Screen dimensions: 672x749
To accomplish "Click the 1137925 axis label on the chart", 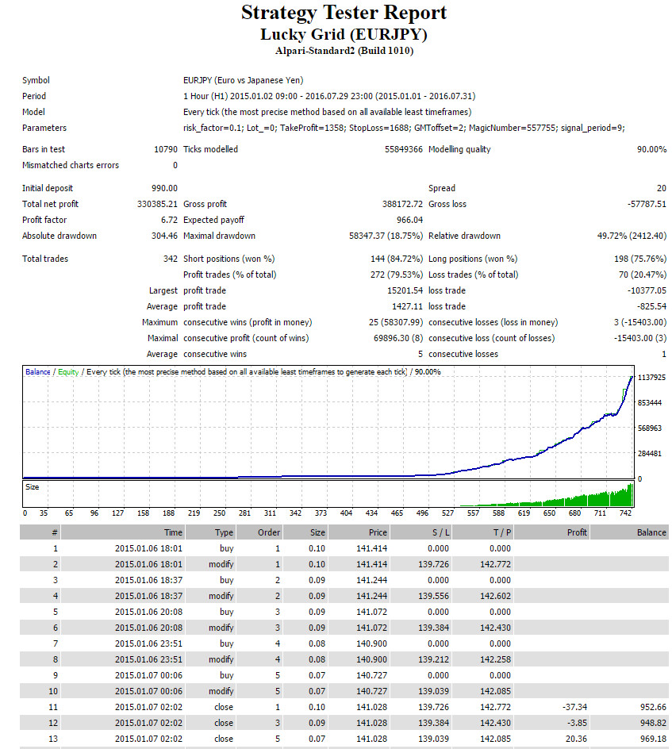I will (x=651, y=378).
